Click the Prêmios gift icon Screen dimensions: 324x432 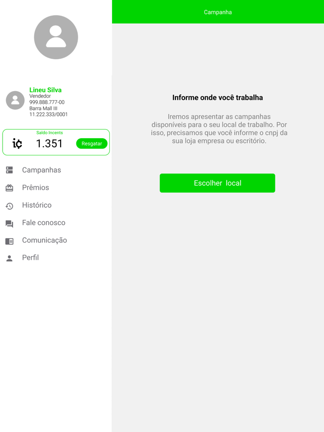[x=9, y=188]
